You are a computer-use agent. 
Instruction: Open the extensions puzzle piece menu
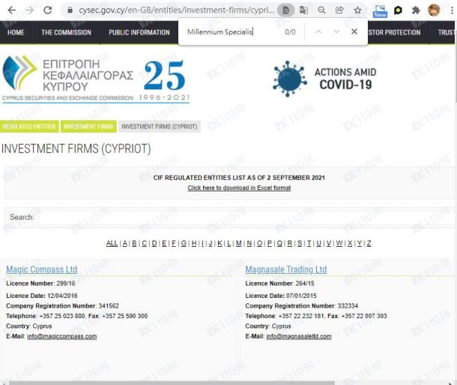[x=416, y=11]
